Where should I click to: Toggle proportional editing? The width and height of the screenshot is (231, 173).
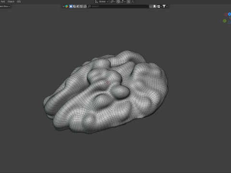coord(128,1)
